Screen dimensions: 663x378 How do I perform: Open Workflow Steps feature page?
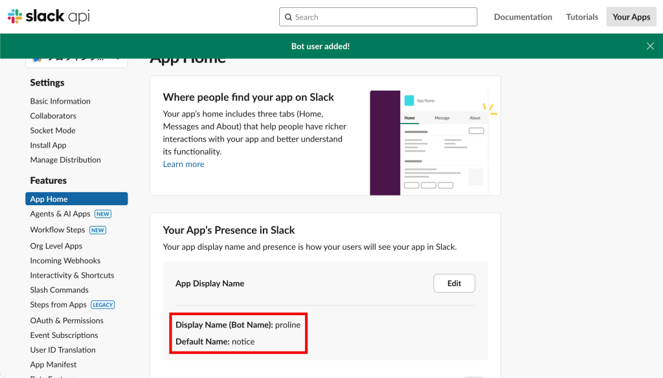pyautogui.click(x=58, y=230)
